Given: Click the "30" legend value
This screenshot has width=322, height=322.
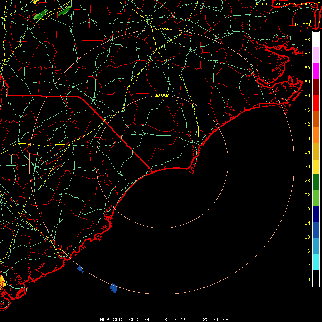Looking at the screenshot, I should [307, 166].
